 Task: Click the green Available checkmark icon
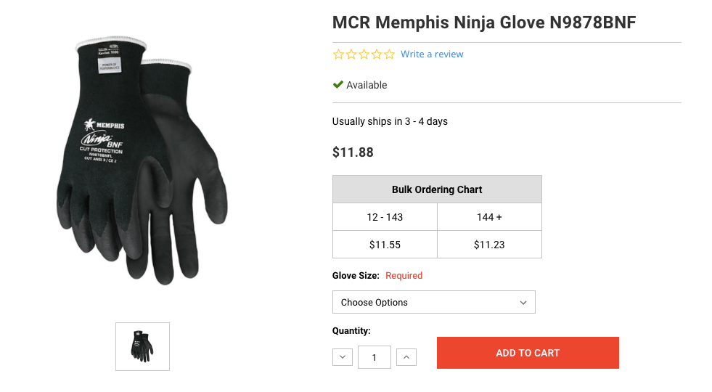(x=337, y=85)
